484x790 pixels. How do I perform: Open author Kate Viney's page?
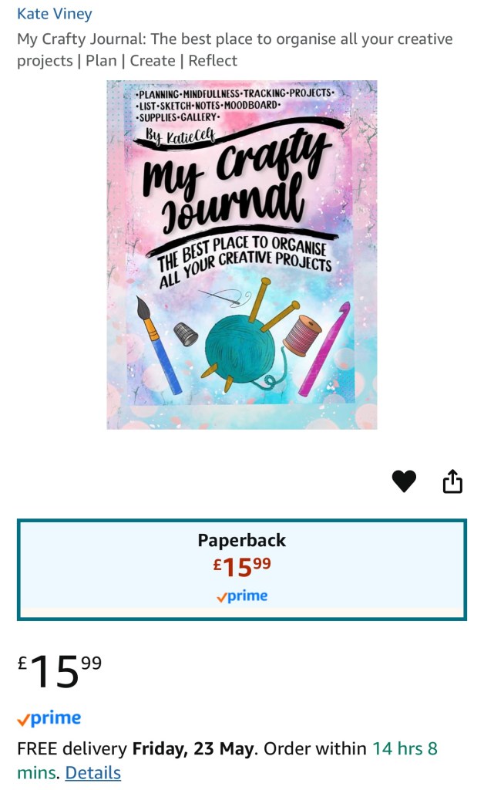point(55,14)
